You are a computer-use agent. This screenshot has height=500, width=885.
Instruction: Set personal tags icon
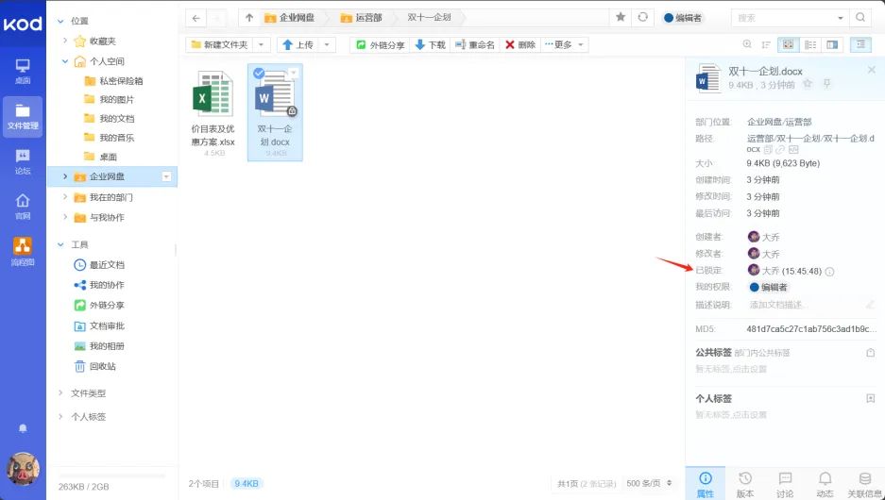click(x=870, y=398)
